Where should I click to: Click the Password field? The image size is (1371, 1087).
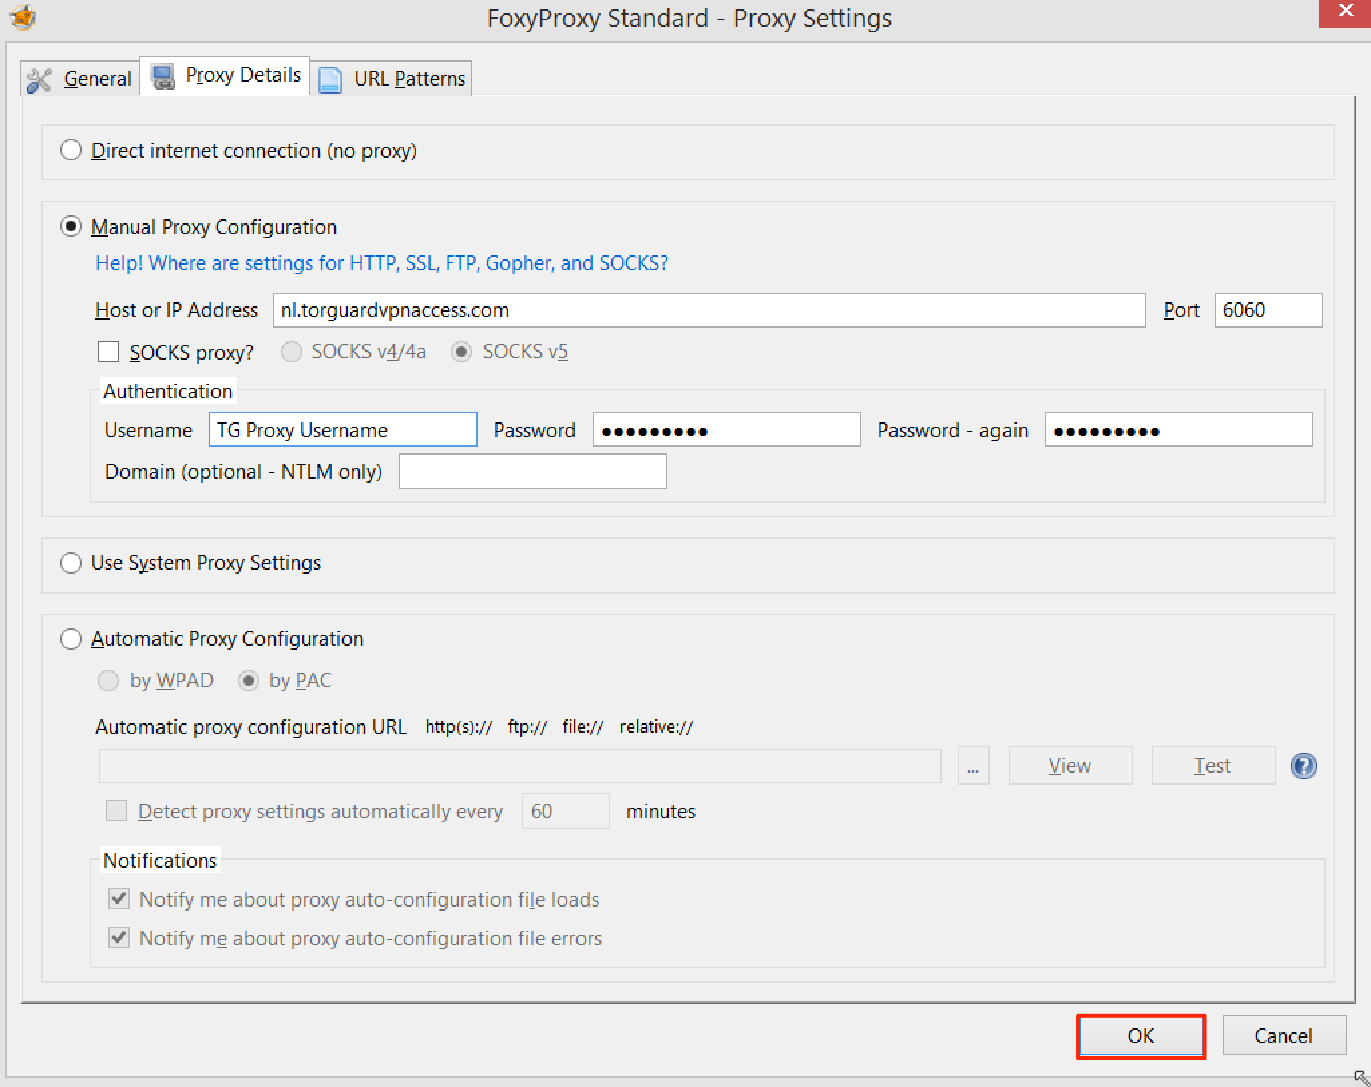(726, 429)
